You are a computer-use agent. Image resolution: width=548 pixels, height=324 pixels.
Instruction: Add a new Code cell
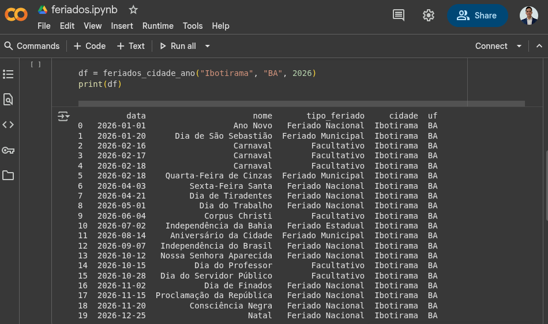coord(90,46)
